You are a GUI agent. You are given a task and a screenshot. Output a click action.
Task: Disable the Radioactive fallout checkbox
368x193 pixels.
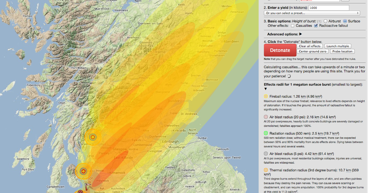[316, 26]
